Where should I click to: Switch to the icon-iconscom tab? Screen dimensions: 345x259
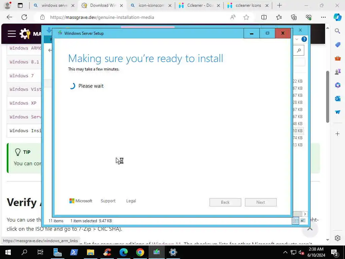151,5
